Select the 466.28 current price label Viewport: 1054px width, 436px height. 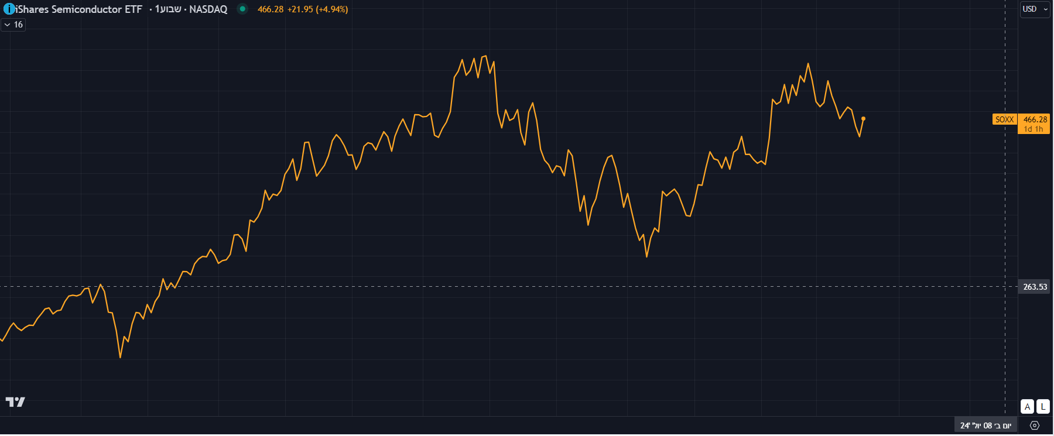point(1035,119)
